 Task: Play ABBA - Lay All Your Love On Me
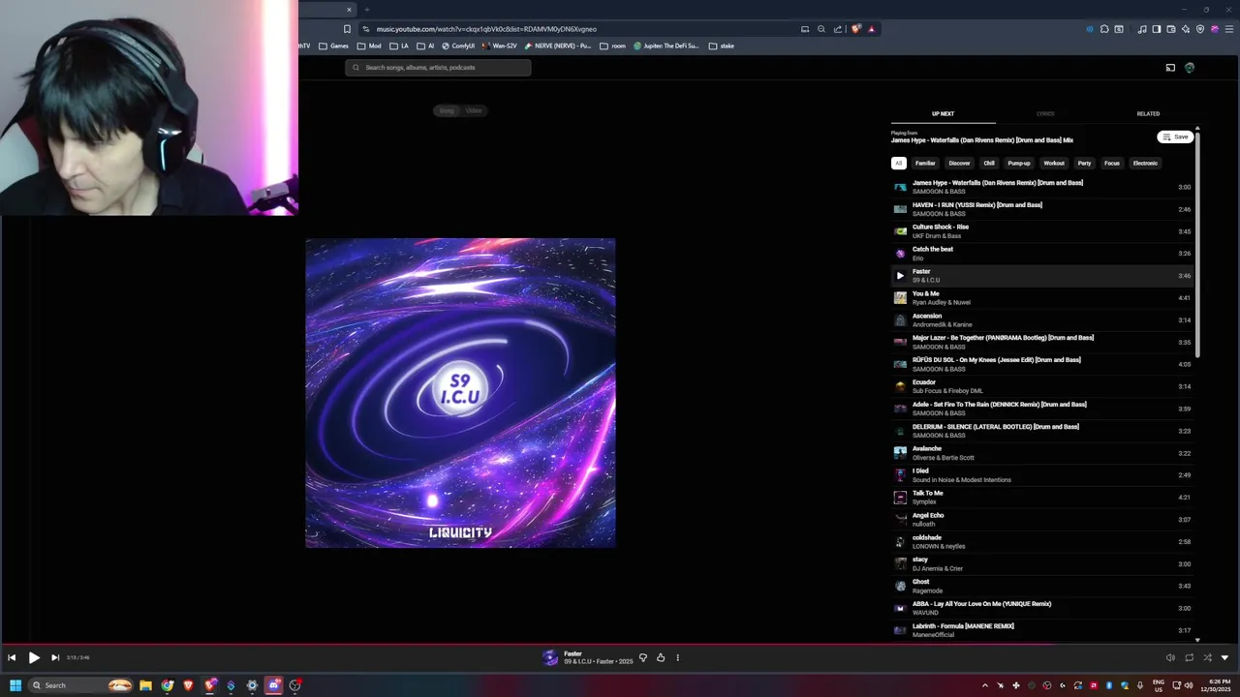1042,608
